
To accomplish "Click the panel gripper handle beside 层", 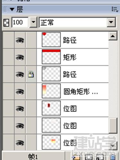I will tap(5, 9).
